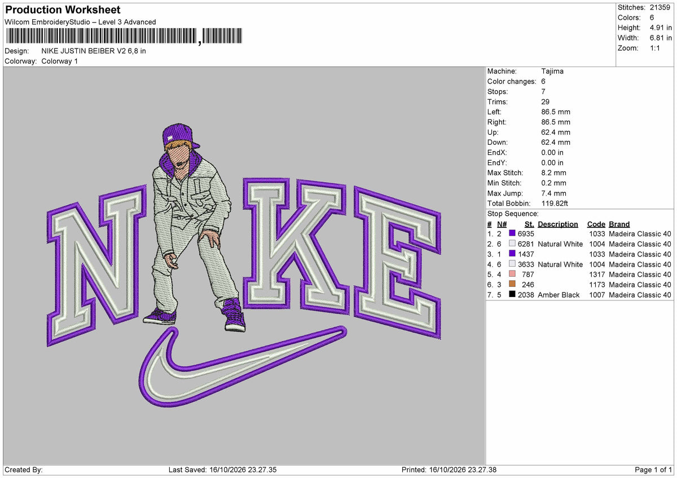This screenshot has width=677, height=478.
Task: Select stitch count "6281" in stop 2
Action: 526,244
